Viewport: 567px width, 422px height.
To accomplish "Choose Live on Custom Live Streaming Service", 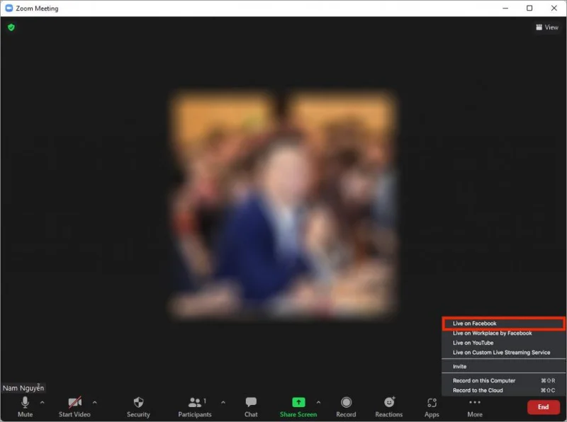I will 503,353.
